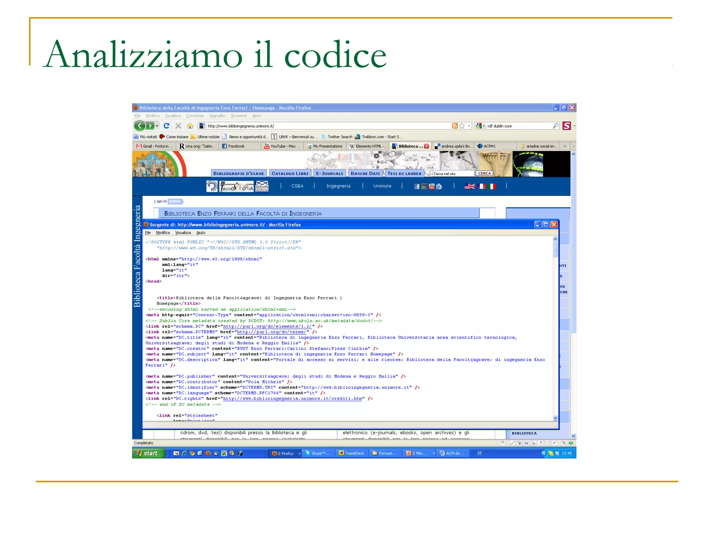Open the list all tabs dropdown
This screenshot has width=714, height=535.
point(574,146)
